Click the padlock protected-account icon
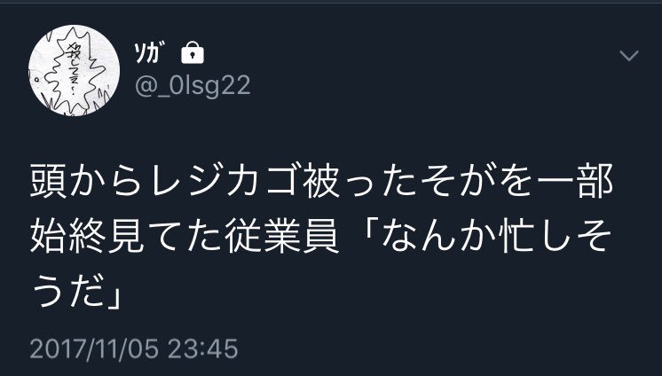 coord(193,52)
